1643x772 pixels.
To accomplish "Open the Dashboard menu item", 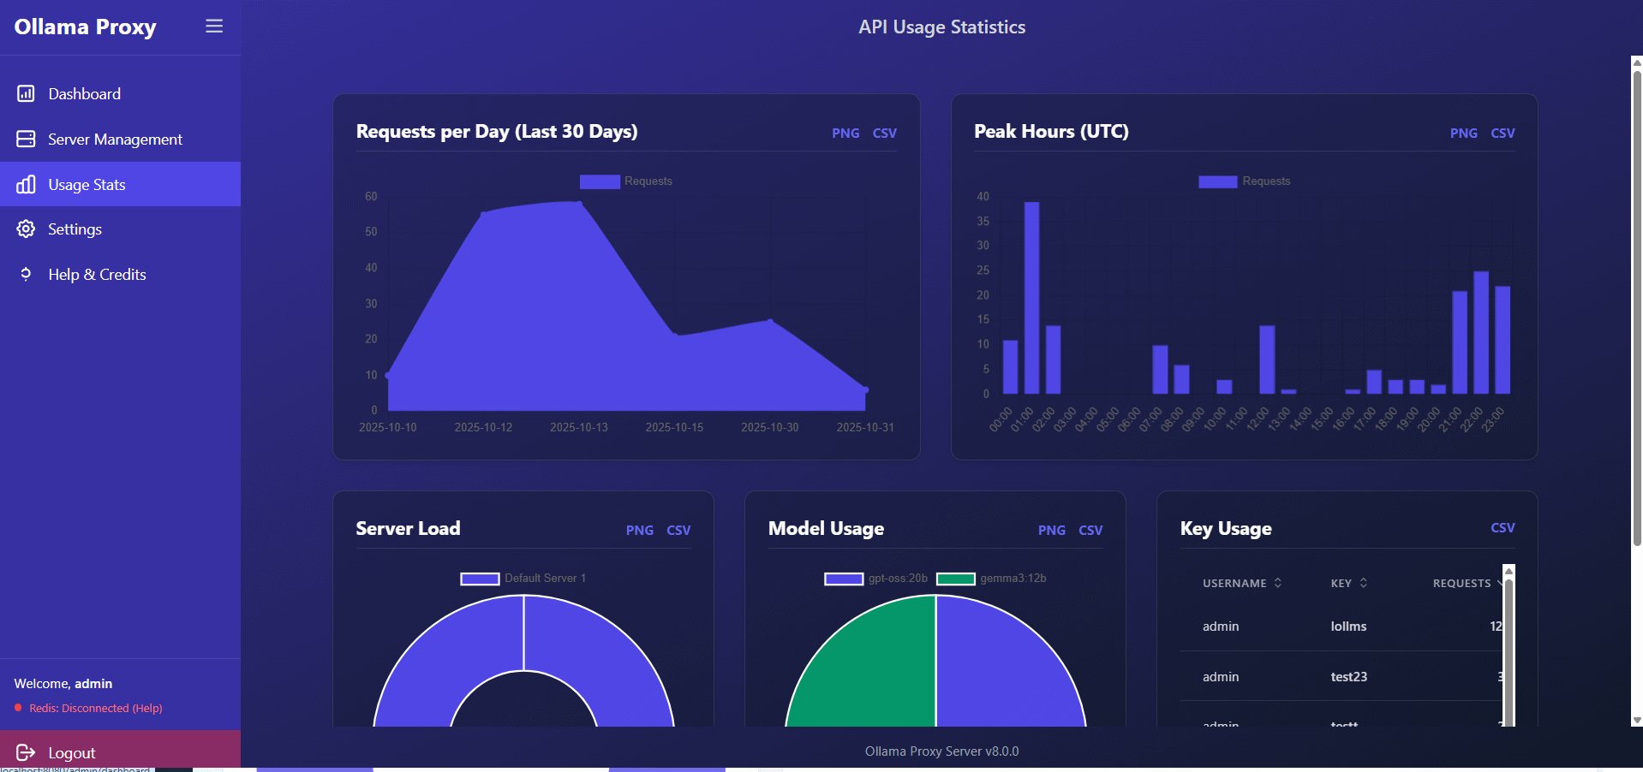I will point(120,93).
